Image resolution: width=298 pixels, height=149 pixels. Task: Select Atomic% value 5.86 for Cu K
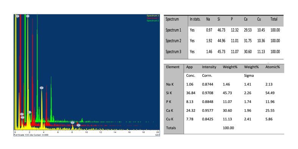[269, 119]
